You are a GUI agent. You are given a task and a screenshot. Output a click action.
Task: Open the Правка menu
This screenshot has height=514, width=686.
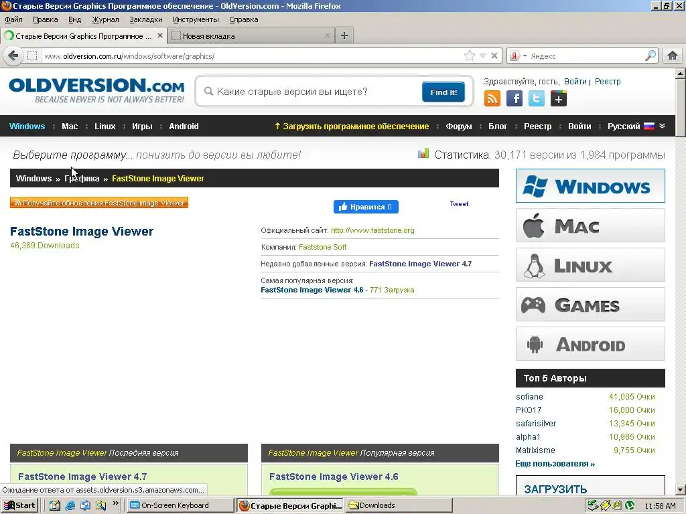(45, 19)
